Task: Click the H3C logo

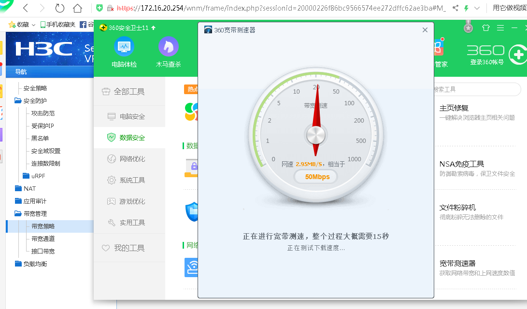Action: coord(44,49)
